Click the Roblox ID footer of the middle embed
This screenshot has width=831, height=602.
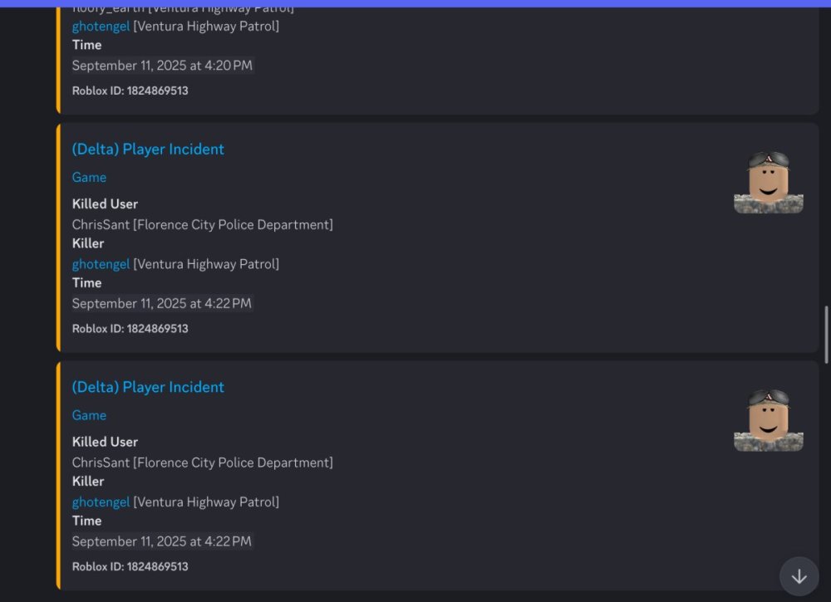click(130, 328)
